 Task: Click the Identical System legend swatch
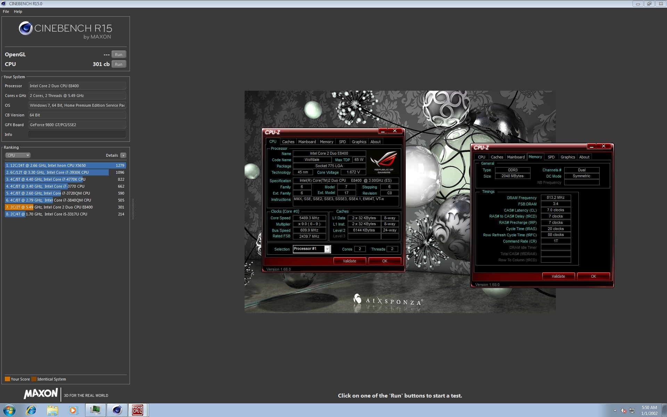34,379
